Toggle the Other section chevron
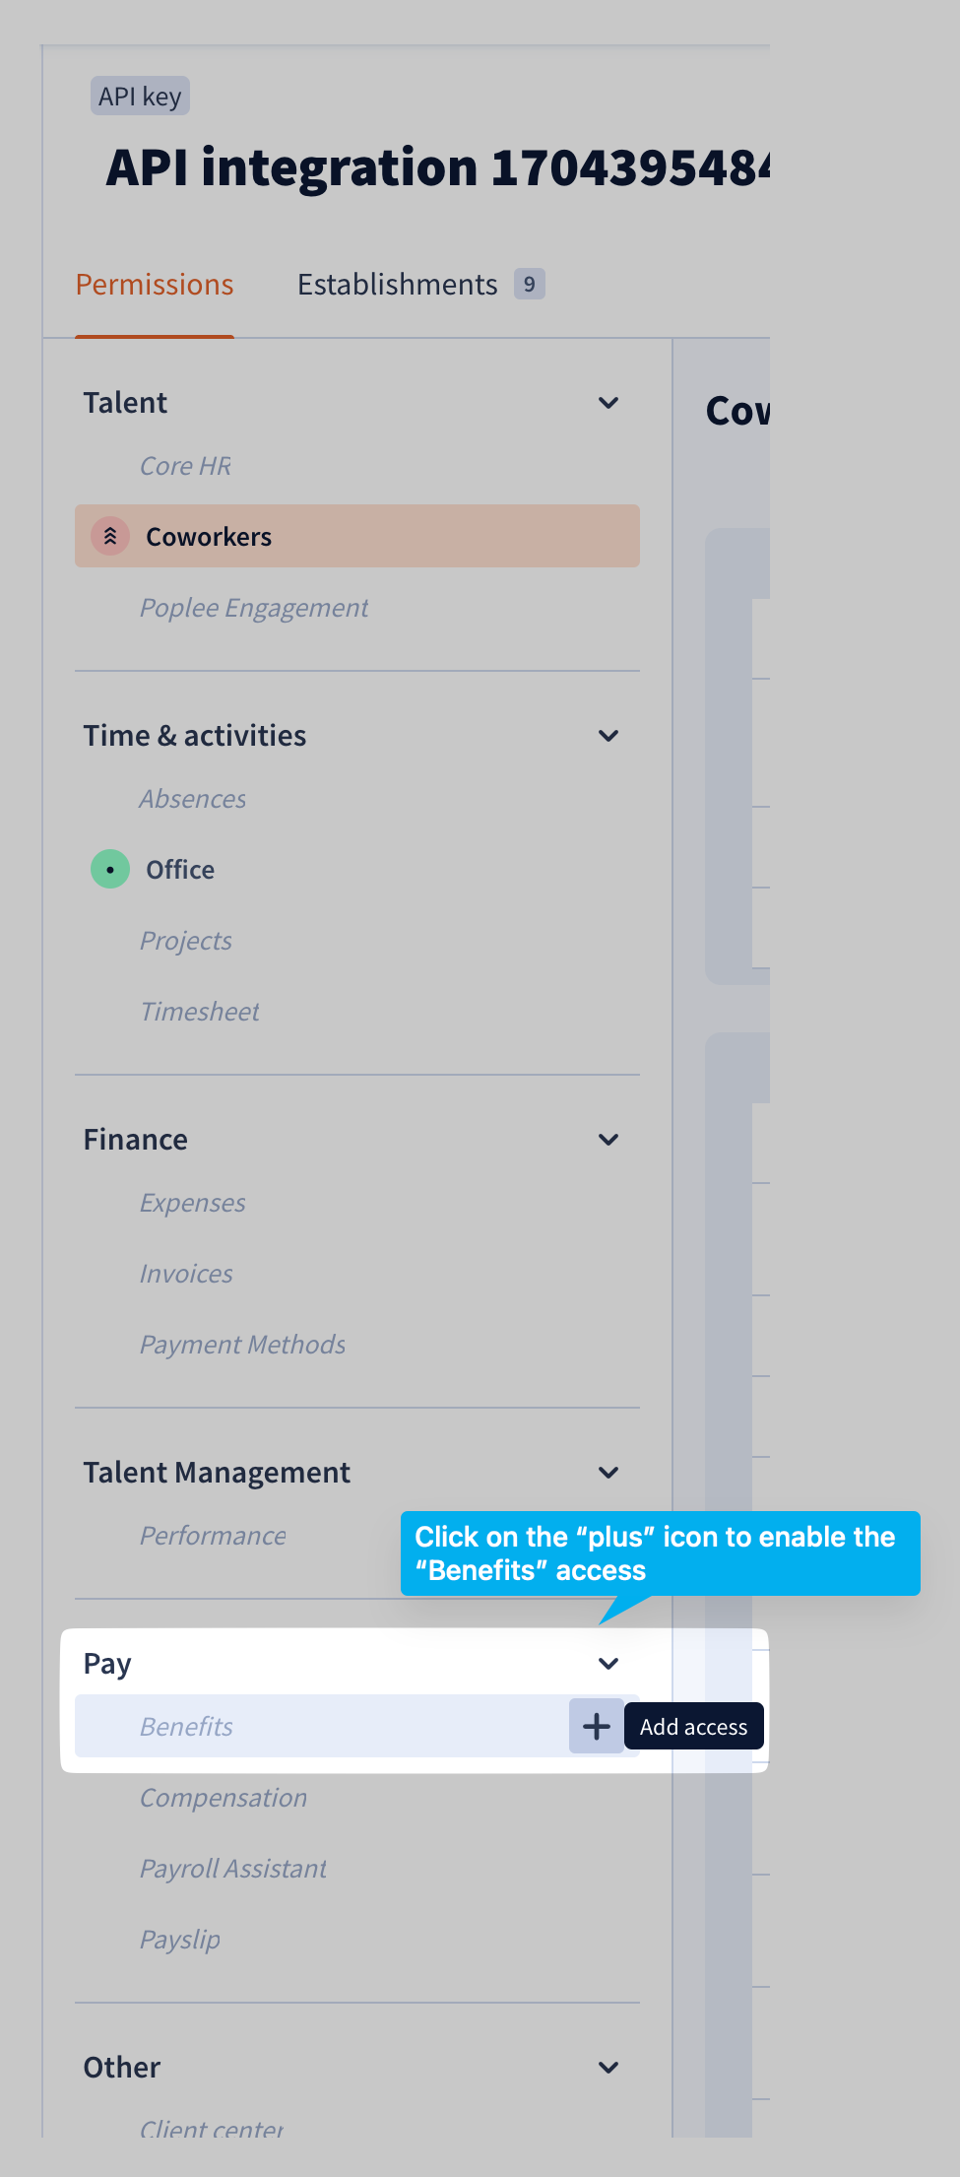Viewport: 960px width, 2177px height. [608, 2068]
